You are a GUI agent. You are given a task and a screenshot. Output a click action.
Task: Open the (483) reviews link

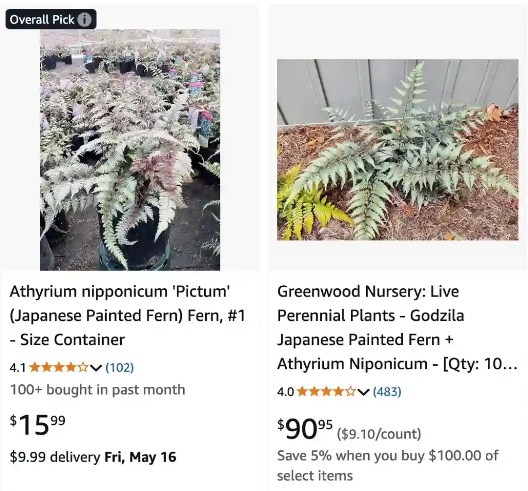click(386, 392)
